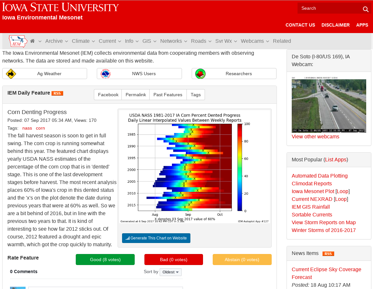Click View other webcams link
The image size is (373, 289).
coord(315,137)
